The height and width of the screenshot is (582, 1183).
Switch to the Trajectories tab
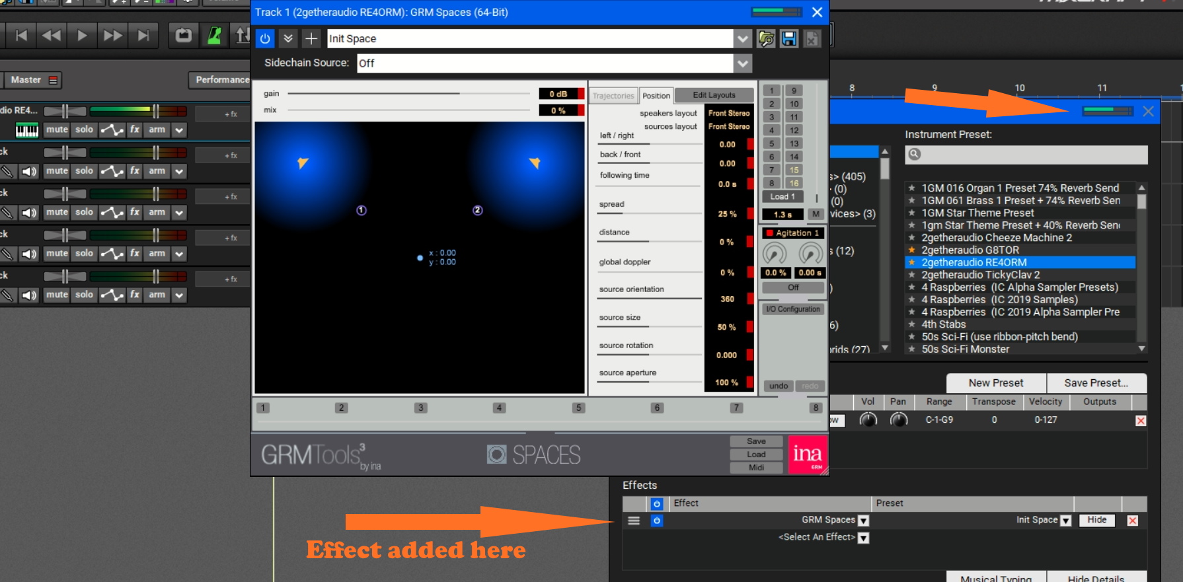(613, 96)
